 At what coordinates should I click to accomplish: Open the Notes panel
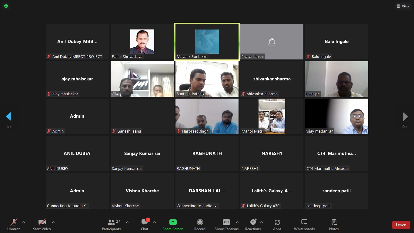[x=334, y=225]
